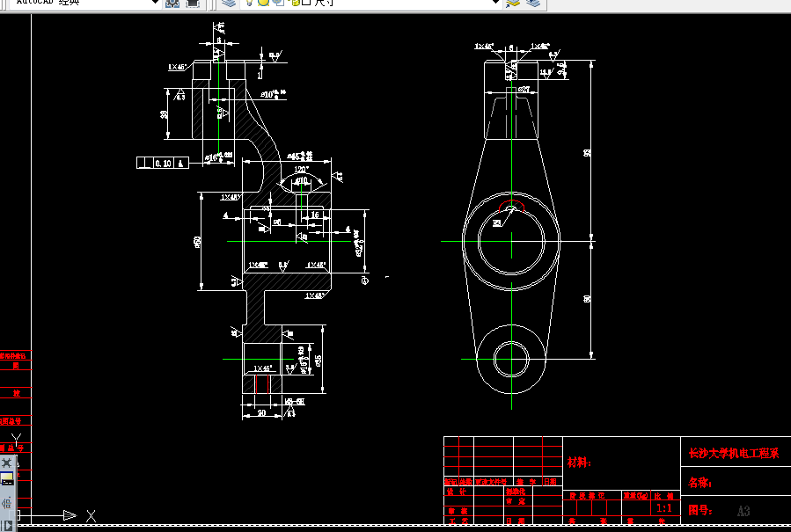Click the Layer Previous icon at toolbar end
This screenshot has height=532, width=791.
[534, 3]
